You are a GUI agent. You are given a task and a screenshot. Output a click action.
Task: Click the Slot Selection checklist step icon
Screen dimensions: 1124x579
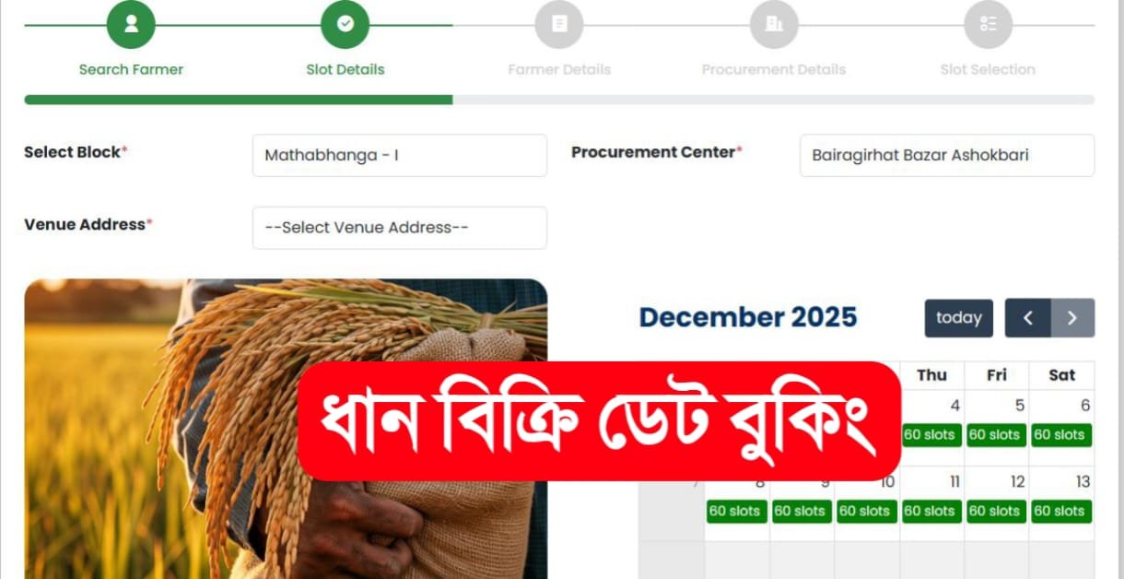point(988,25)
